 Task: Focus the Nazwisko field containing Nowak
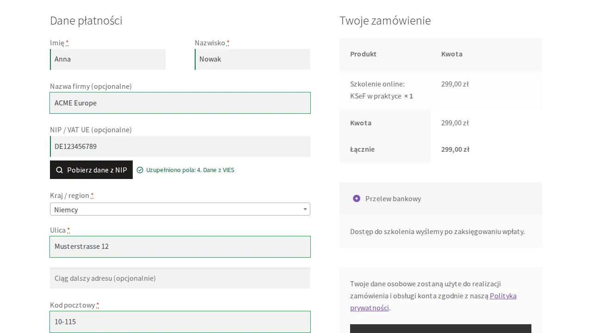253,59
